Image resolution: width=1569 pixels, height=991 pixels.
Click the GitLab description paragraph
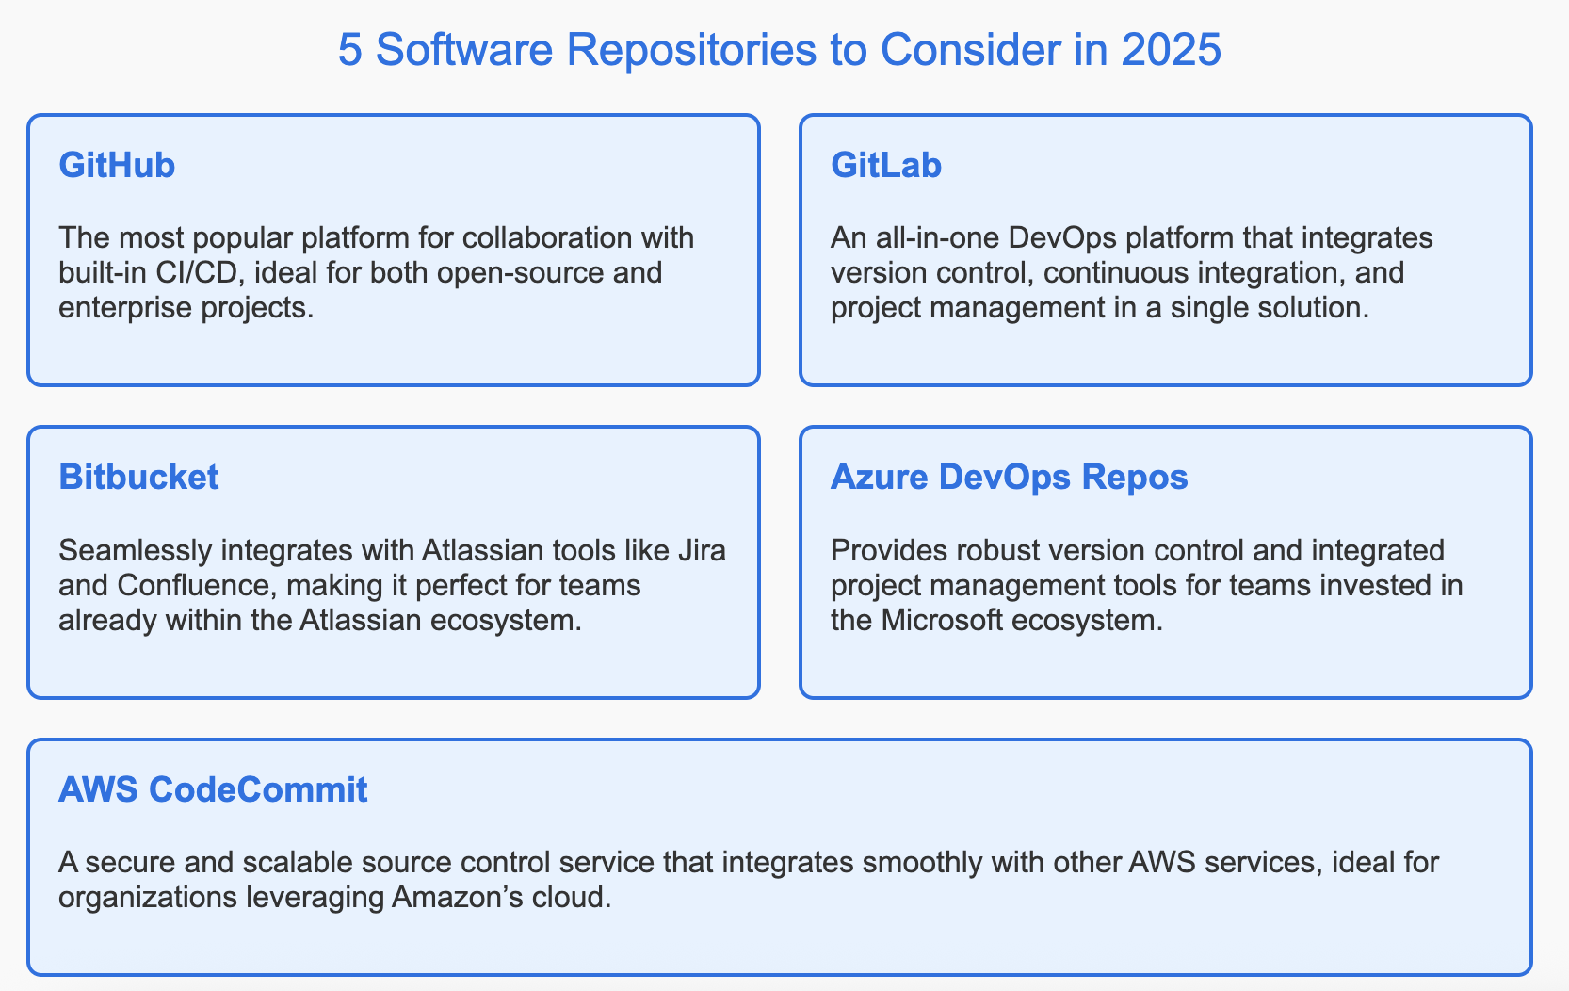click(x=1130, y=272)
